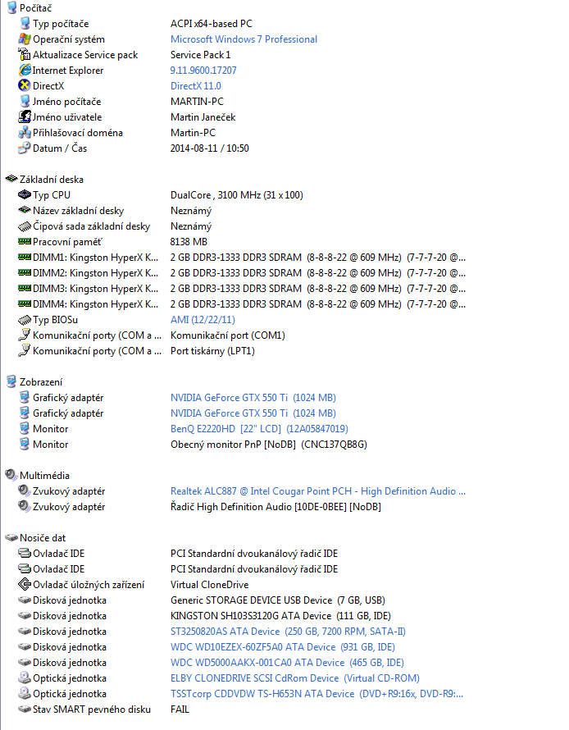Screen dimensions: 569x730
Task: Open the Realtek ALC887 audio adapter link
Action: point(317,491)
